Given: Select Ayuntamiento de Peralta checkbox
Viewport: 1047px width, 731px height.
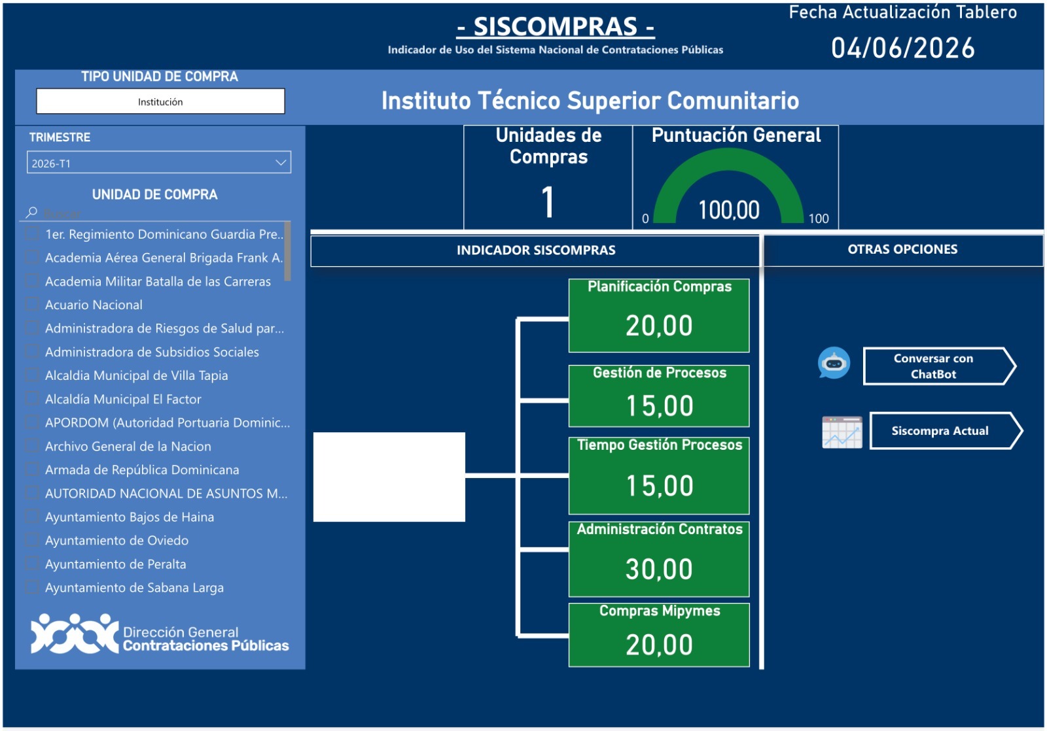Looking at the screenshot, I should point(31,564).
